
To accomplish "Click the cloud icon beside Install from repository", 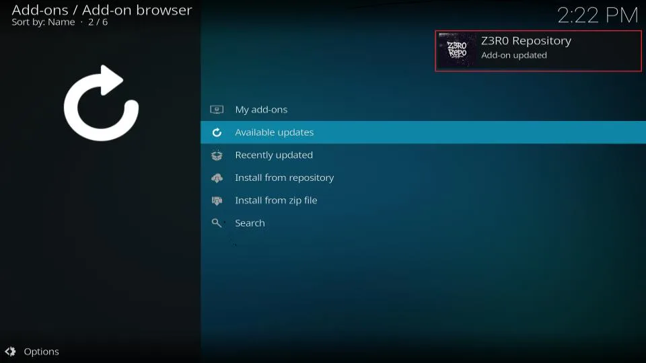I will click(217, 177).
